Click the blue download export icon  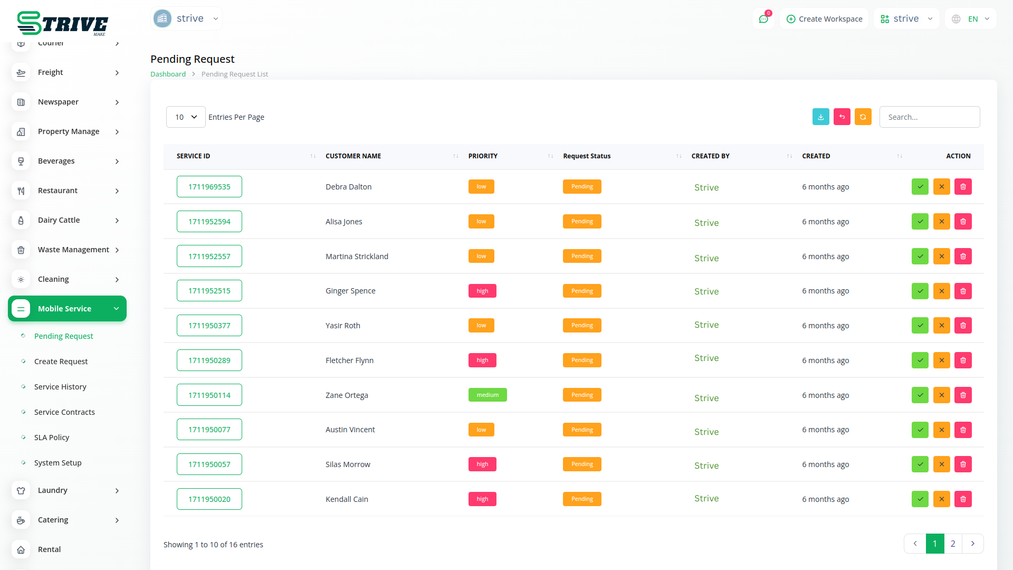tap(820, 117)
